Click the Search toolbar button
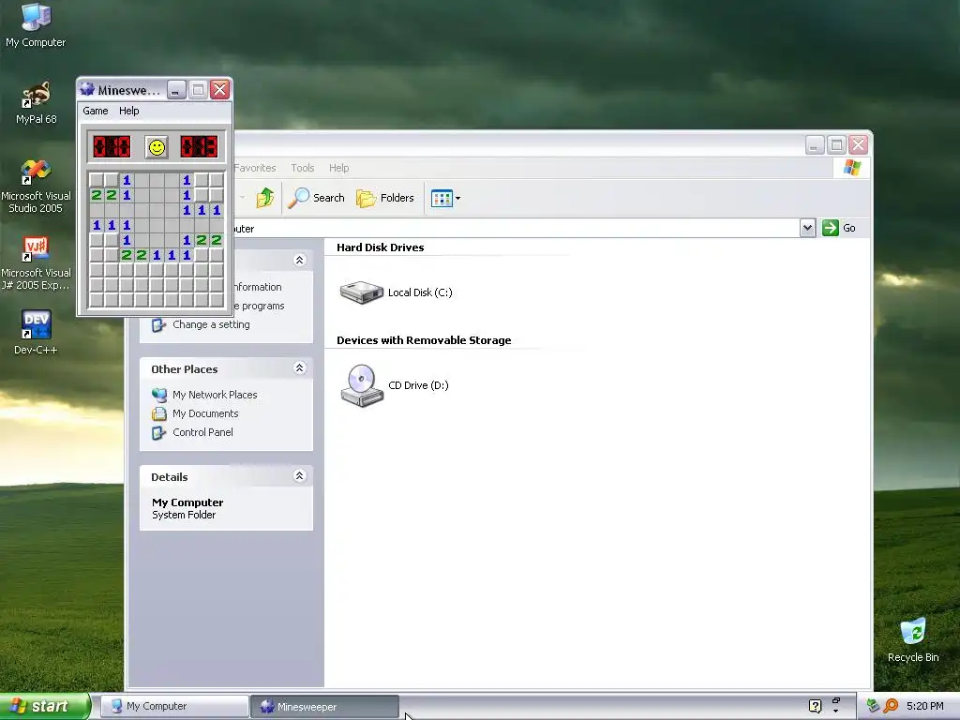The width and height of the screenshot is (960, 720). tap(316, 198)
